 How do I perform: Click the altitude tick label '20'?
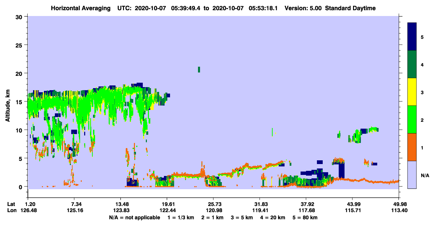20,73
